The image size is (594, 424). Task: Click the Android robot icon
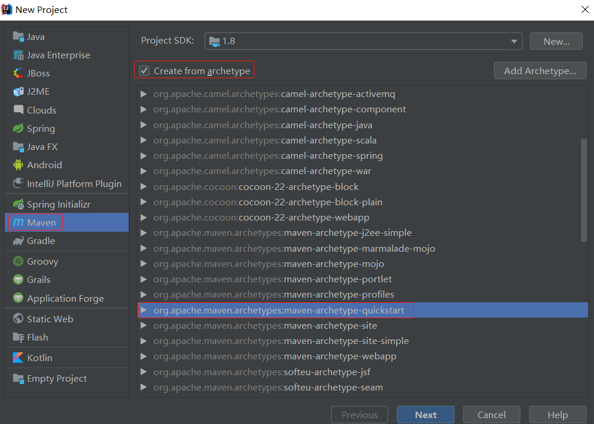(x=18, y=165)
